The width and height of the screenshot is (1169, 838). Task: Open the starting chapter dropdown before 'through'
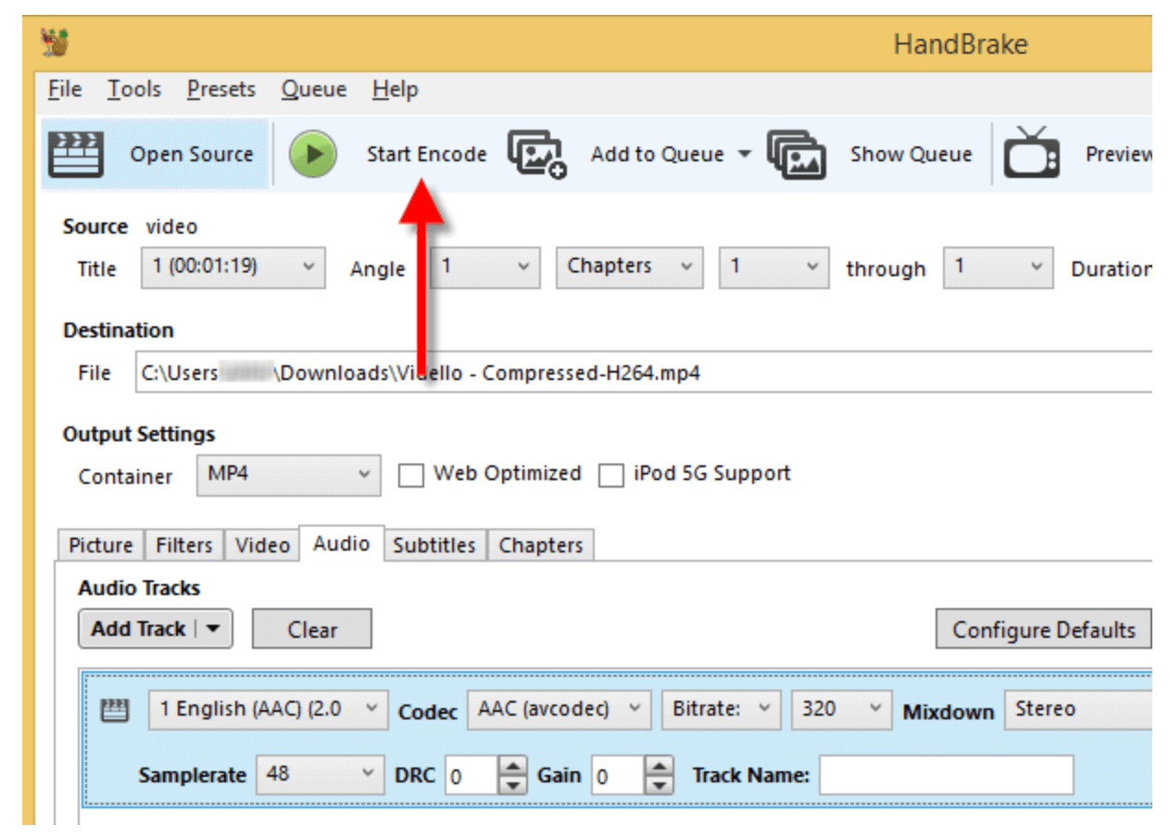tap(773, 267)
